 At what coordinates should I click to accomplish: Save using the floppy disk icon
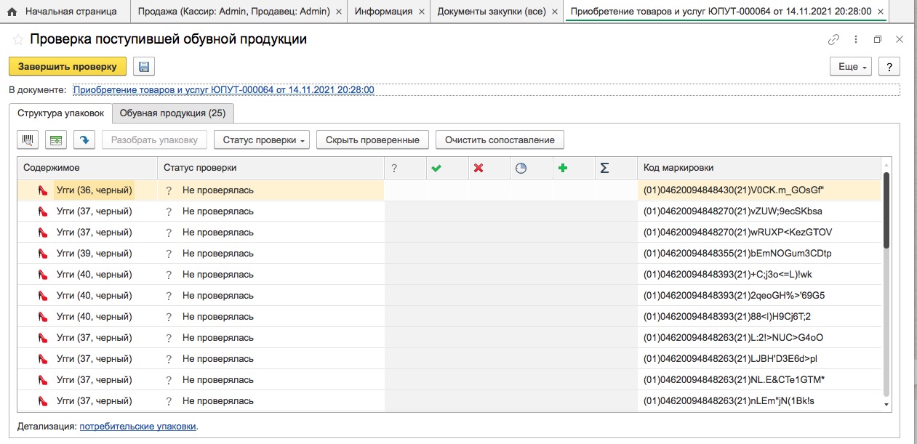(143, 66)
